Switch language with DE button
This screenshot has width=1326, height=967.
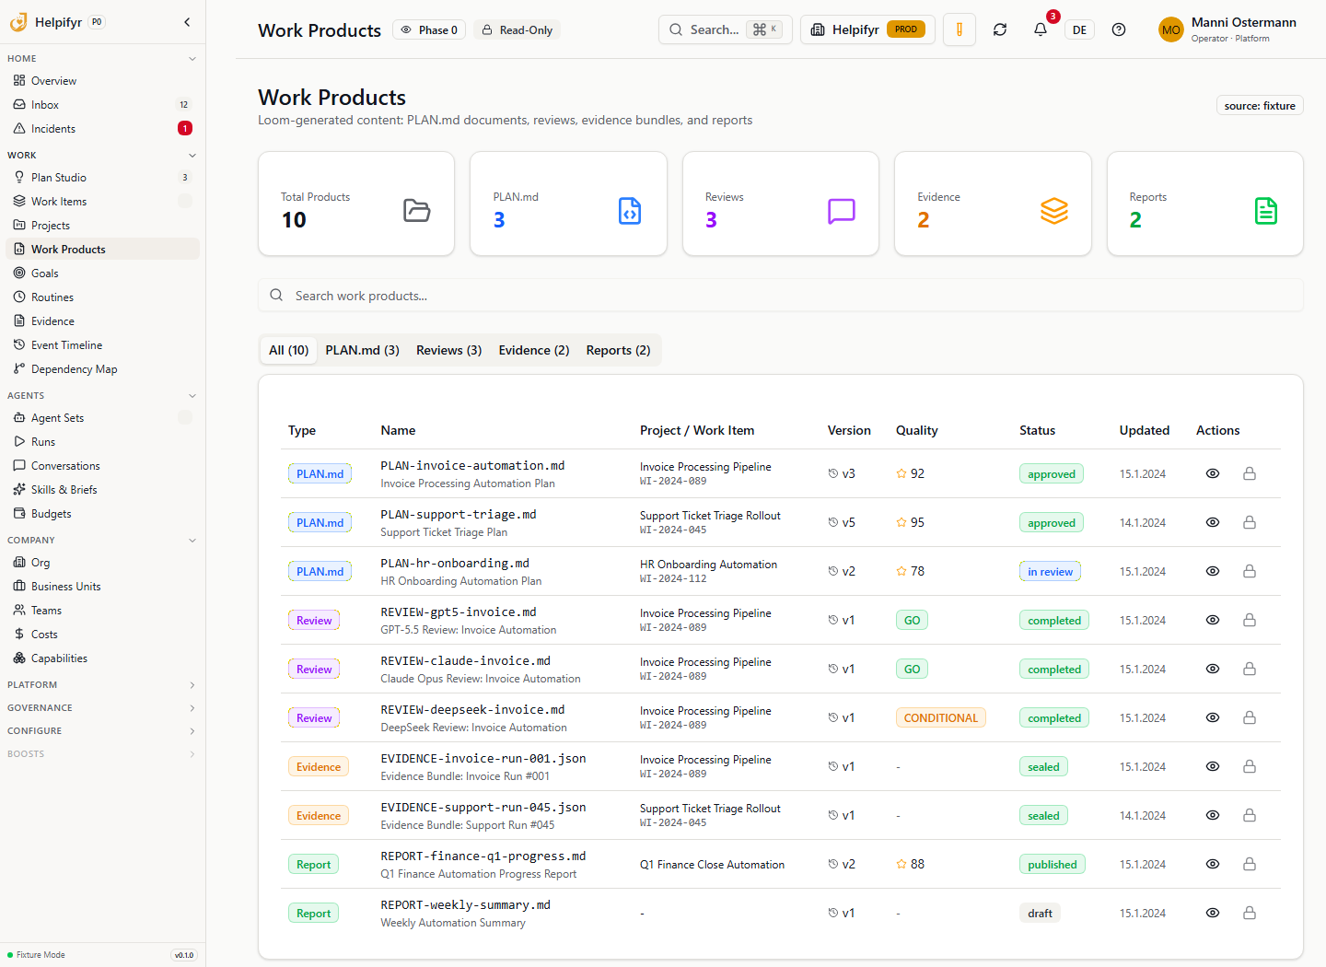point(1079,29)
